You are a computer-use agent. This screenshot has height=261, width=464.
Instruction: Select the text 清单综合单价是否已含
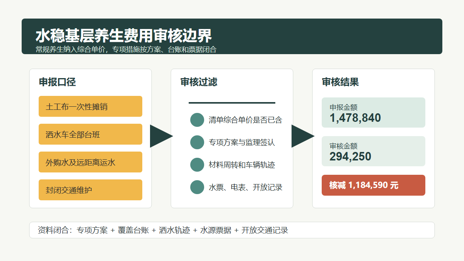pos(246,120)
